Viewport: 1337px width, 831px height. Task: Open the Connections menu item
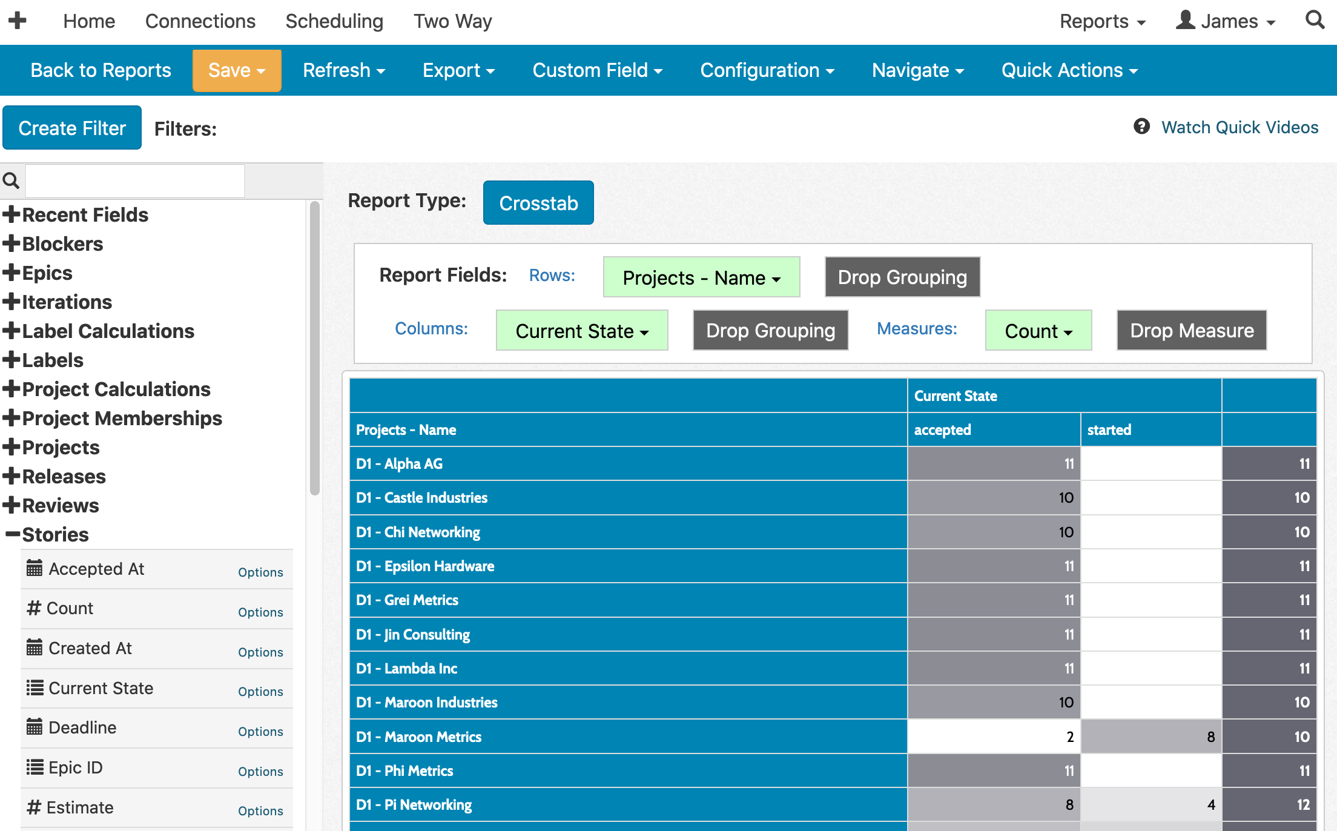pyautogui.click(x=200, y=21)
